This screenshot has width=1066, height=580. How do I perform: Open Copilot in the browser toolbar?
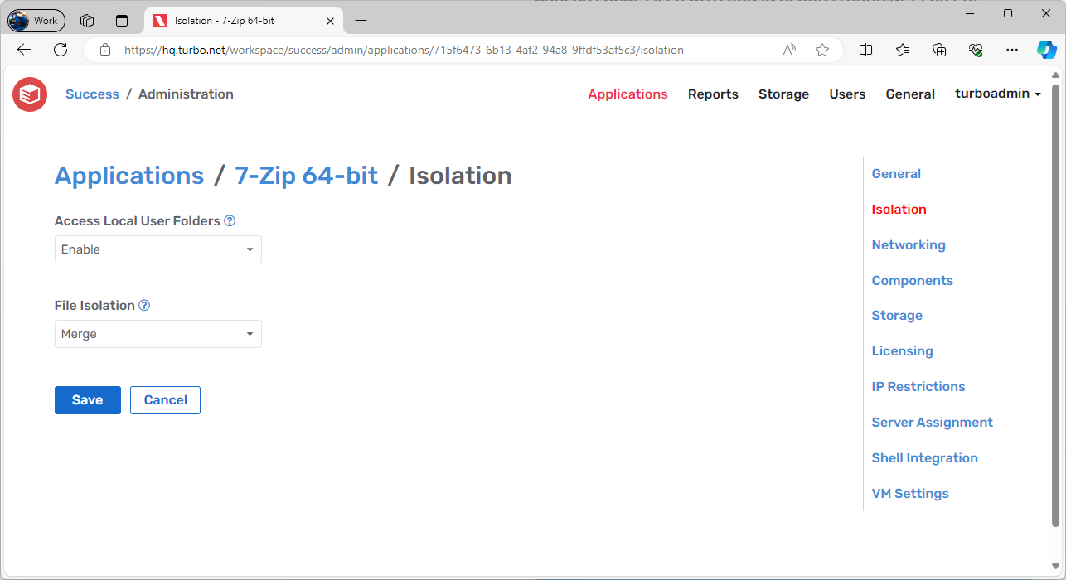1046,50
